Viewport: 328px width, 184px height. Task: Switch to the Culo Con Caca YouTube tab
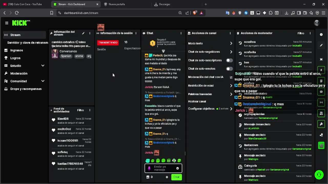point(25,4)
